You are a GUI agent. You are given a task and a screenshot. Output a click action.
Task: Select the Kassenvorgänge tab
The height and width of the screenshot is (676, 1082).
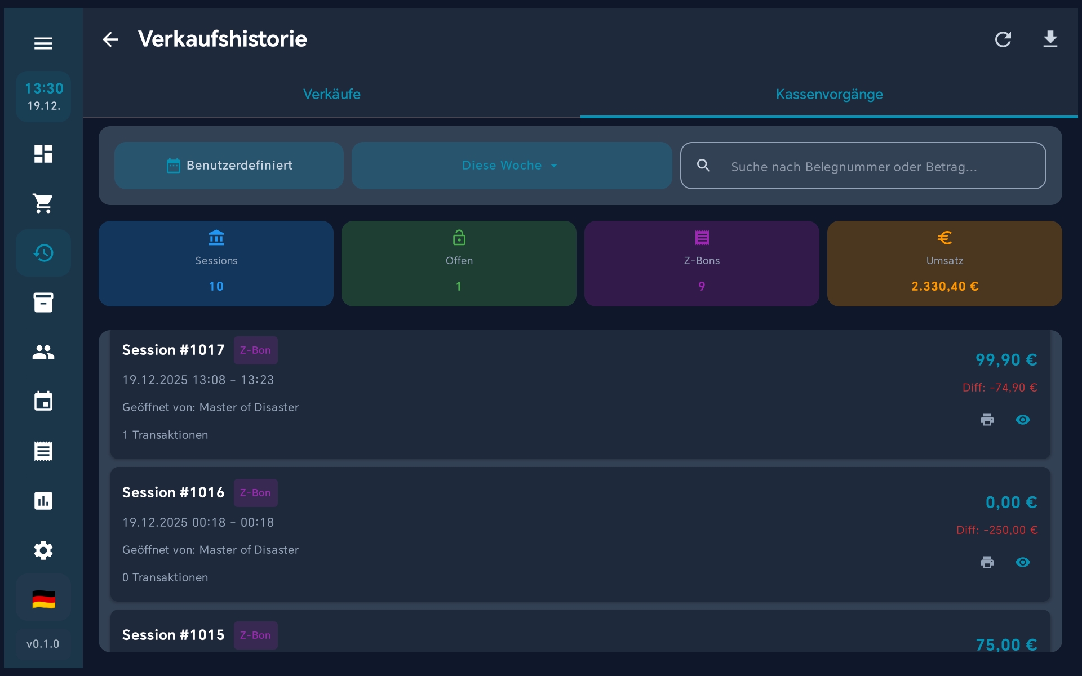[828, 94]
